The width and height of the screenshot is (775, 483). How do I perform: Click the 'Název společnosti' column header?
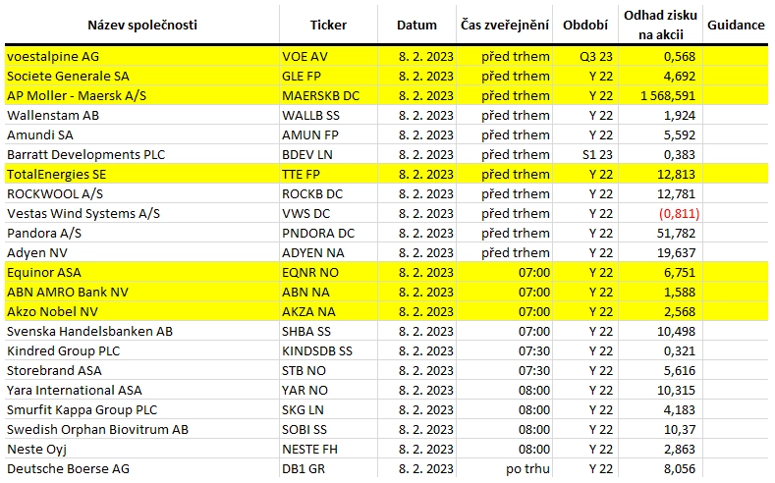point(142,26)
